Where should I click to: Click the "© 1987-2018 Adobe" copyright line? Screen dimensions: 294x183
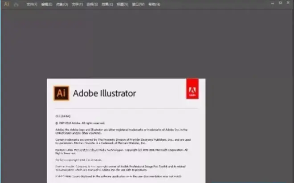coord(80,123)
